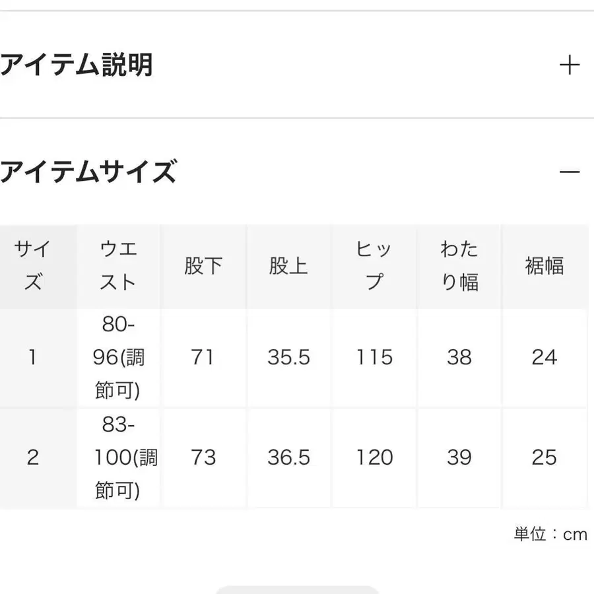The height and width of the screenshot is (594, 594).
Task: Select waist value 80-96(調節可)
Action: click(x=119, y=358)
